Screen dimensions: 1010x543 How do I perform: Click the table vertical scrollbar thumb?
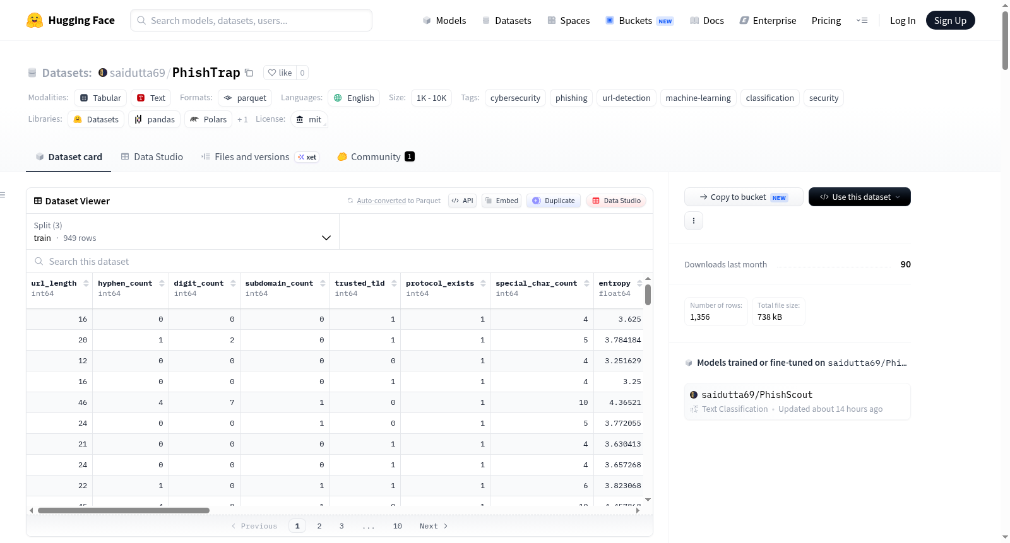tap(648, 295)
